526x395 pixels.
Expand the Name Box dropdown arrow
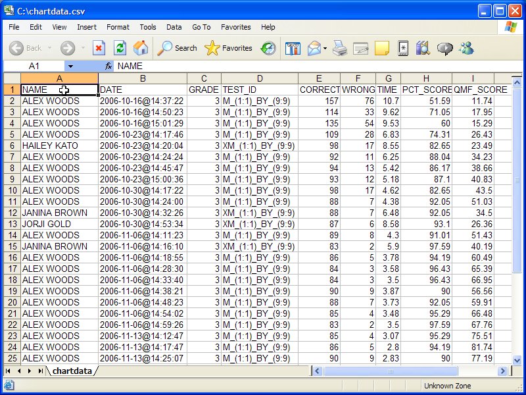point(70,66)
